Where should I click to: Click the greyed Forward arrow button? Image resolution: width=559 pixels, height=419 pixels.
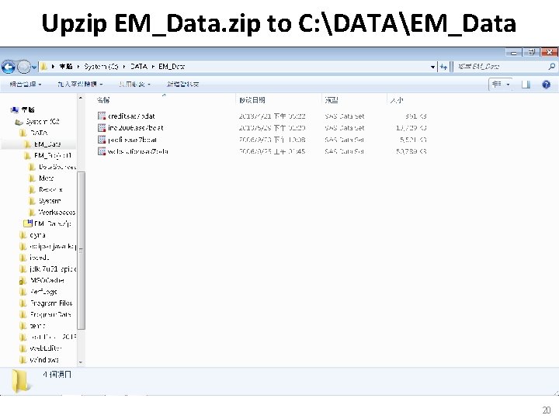[23, 67]
